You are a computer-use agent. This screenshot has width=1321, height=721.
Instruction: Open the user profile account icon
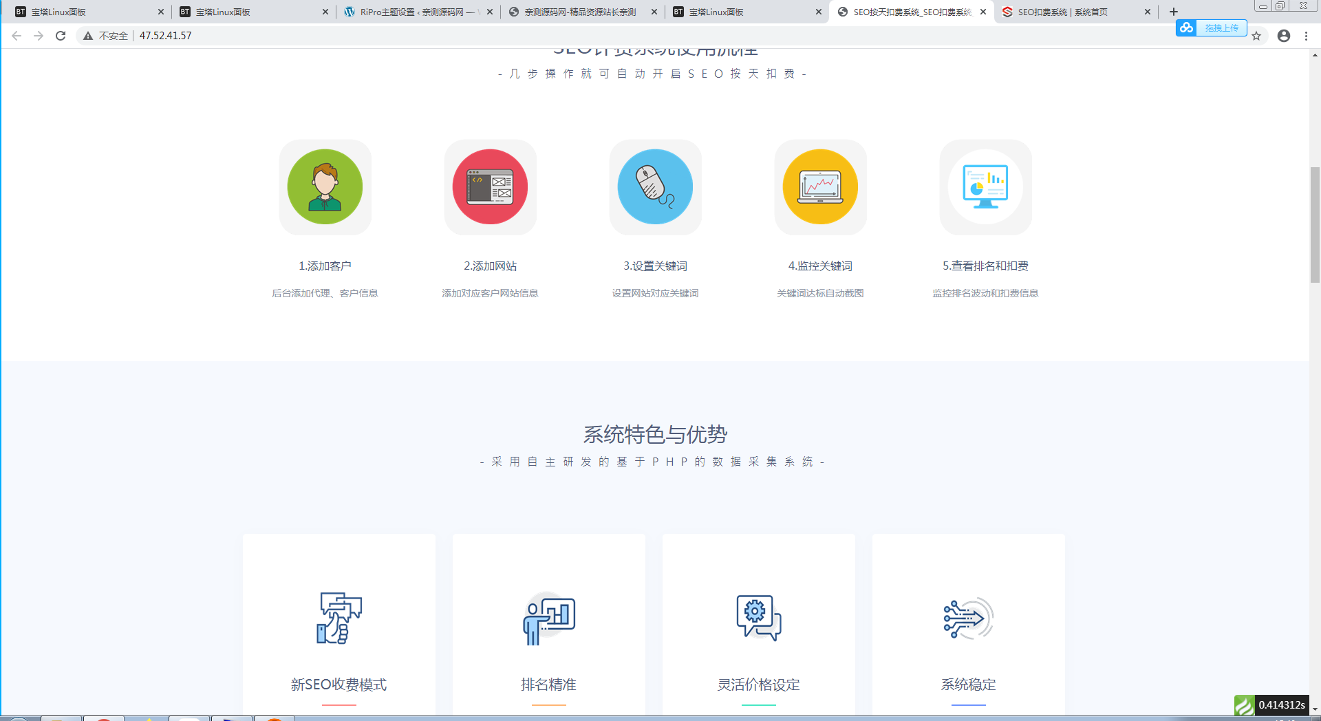(x=1284, y=36)
